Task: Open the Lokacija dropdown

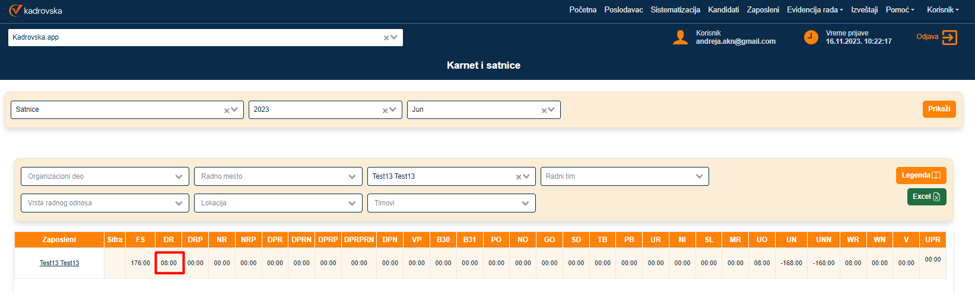Action: [352, 203]
